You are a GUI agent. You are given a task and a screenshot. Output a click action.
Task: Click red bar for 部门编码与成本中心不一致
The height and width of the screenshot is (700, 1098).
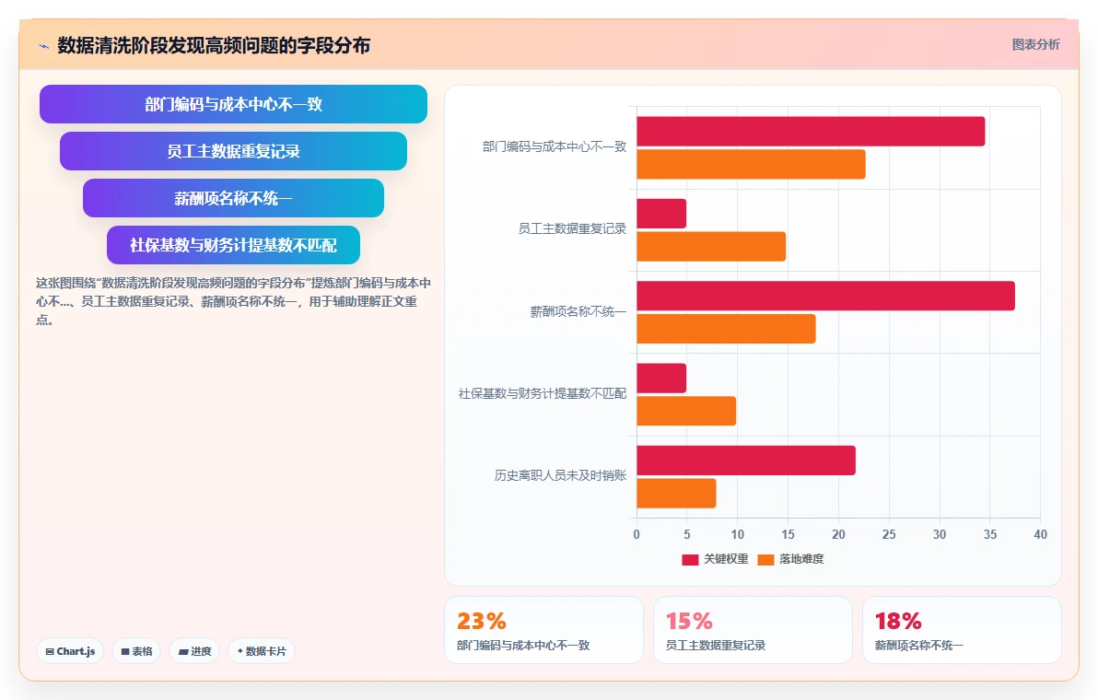pos(811,132)
